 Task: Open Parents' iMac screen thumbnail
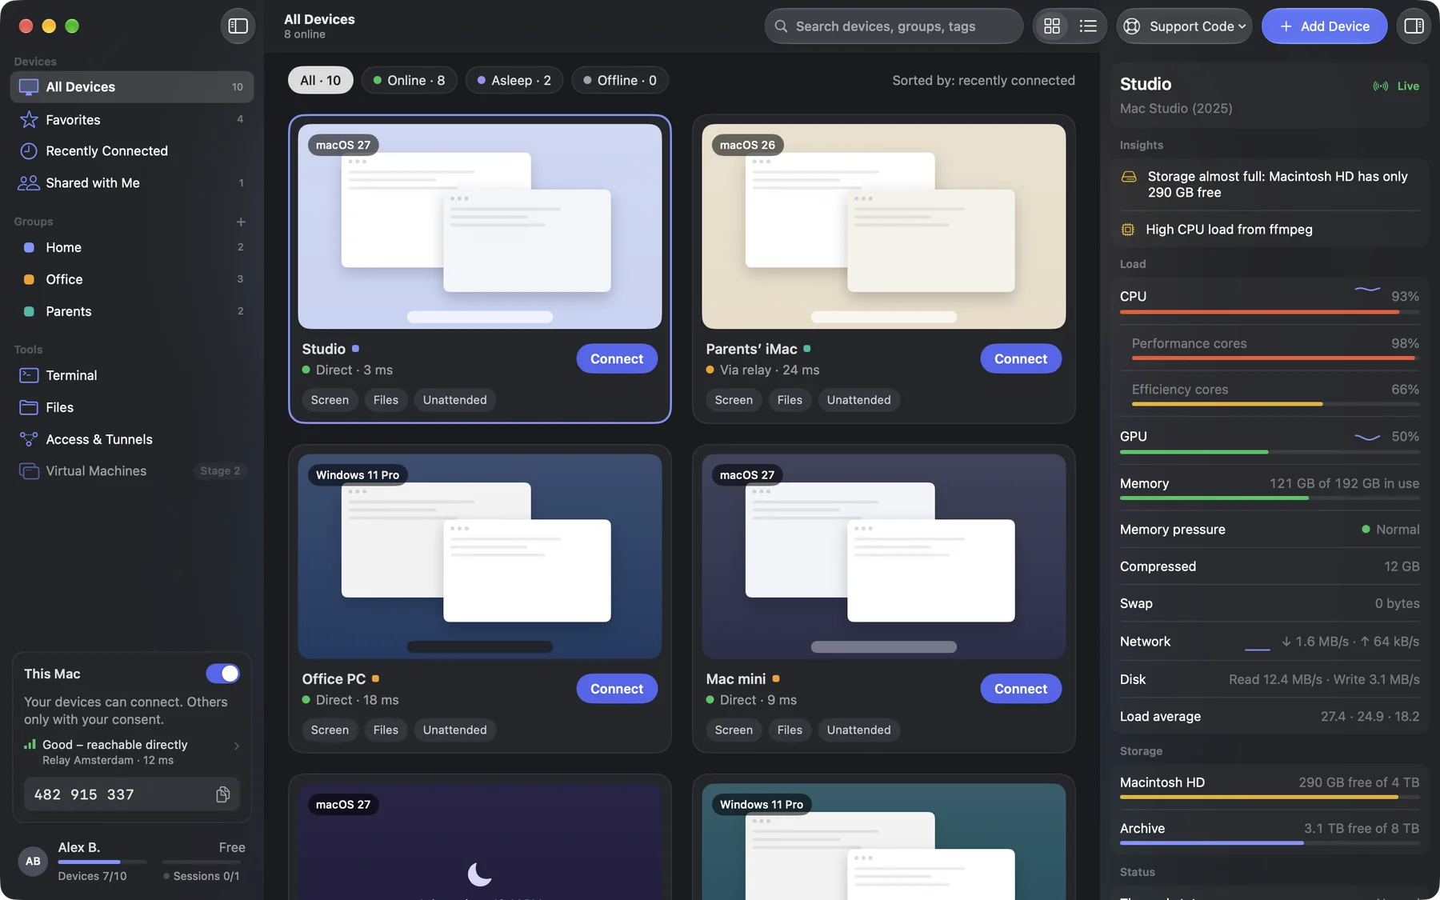[883, 226]
